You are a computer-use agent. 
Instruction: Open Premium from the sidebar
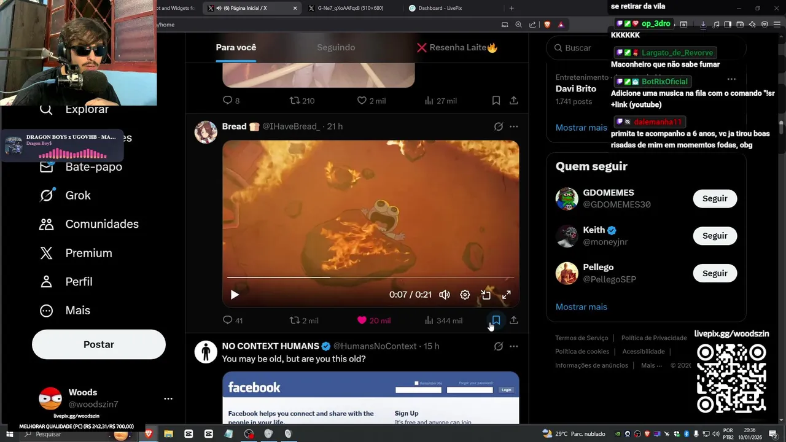(x=76, y=253)
